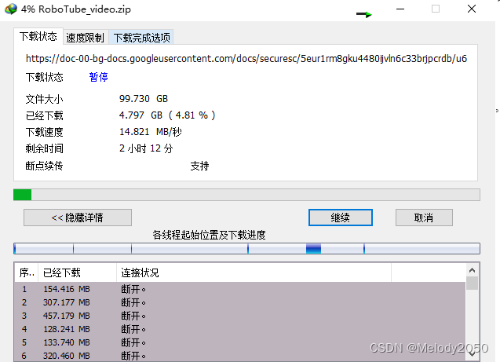The height and width of the screenshot is (362, 500).
Task: Click the 文件大小 label
Action: point(44,99)
